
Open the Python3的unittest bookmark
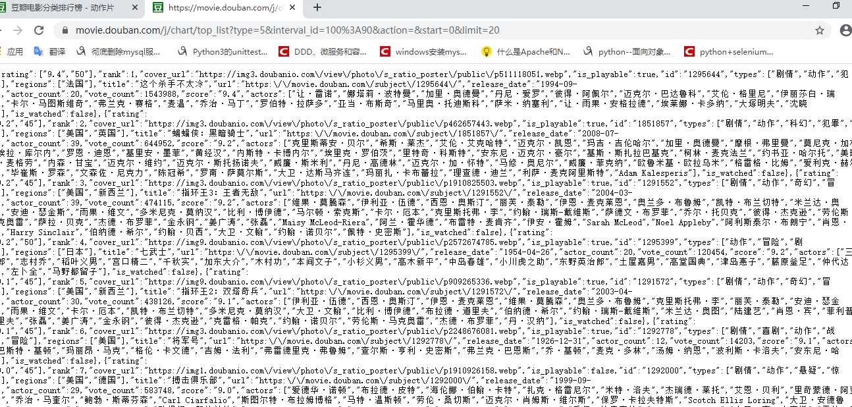(x=223, y=51)
